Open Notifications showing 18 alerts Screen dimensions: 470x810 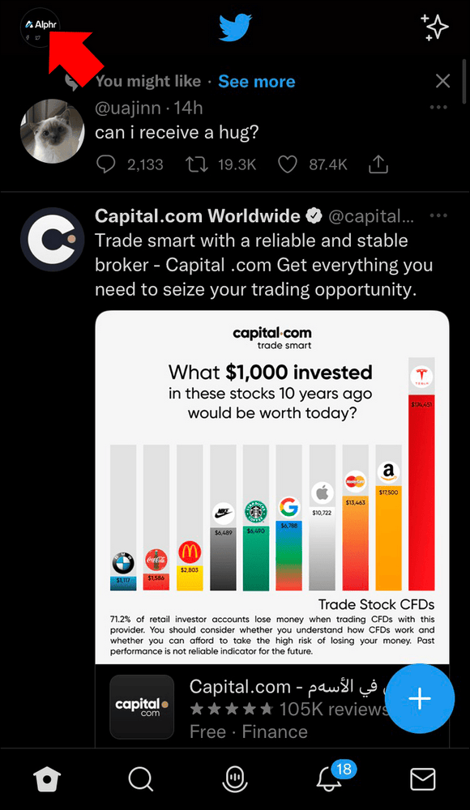point(328,779)
